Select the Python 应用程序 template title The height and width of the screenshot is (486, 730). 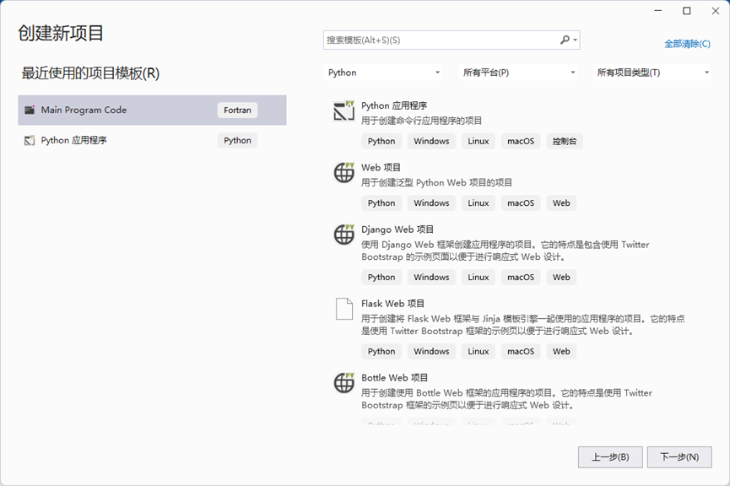pos(394,105)
